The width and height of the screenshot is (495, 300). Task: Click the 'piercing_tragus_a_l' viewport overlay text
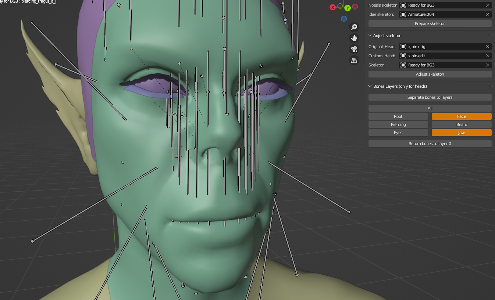pyautogui.click(x=39, y=1)
